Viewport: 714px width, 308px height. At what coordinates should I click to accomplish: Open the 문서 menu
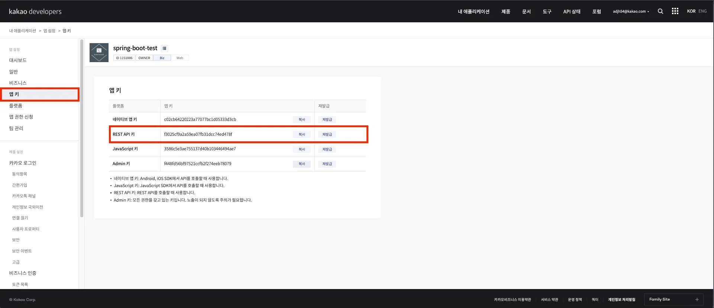coord(526,12)
